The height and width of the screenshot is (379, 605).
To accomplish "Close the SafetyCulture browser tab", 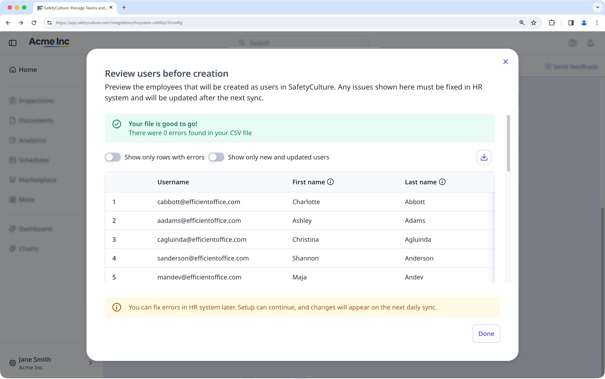I will [111, 7].
